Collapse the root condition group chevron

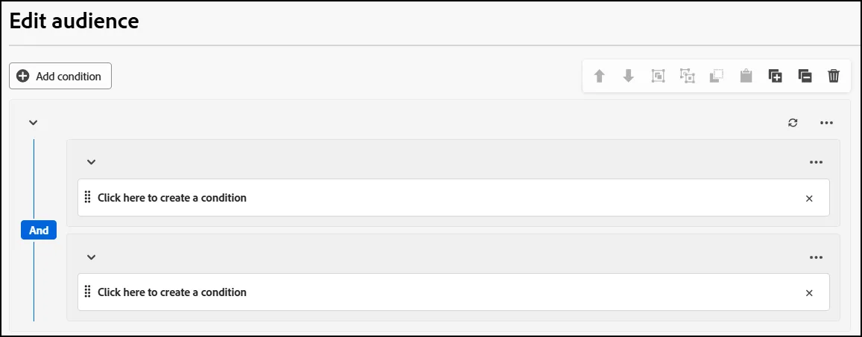pos(33,123)
